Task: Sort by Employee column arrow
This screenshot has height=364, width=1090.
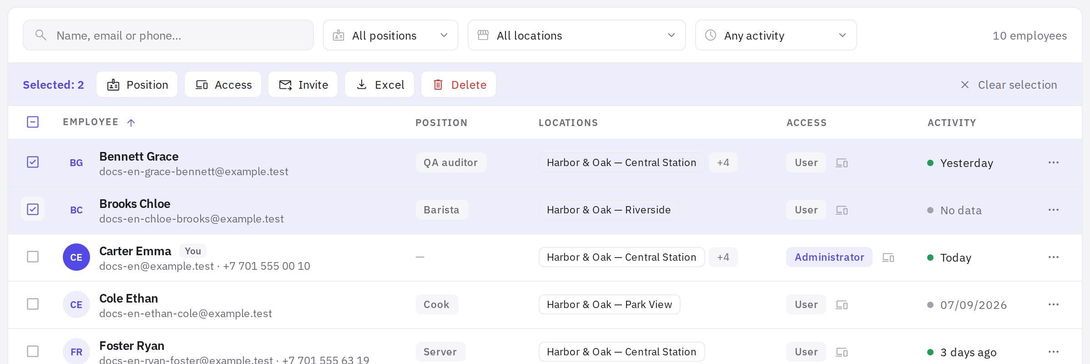Action: 131,122
